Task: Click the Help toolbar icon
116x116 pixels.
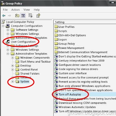Action: [x=38, y=16]
